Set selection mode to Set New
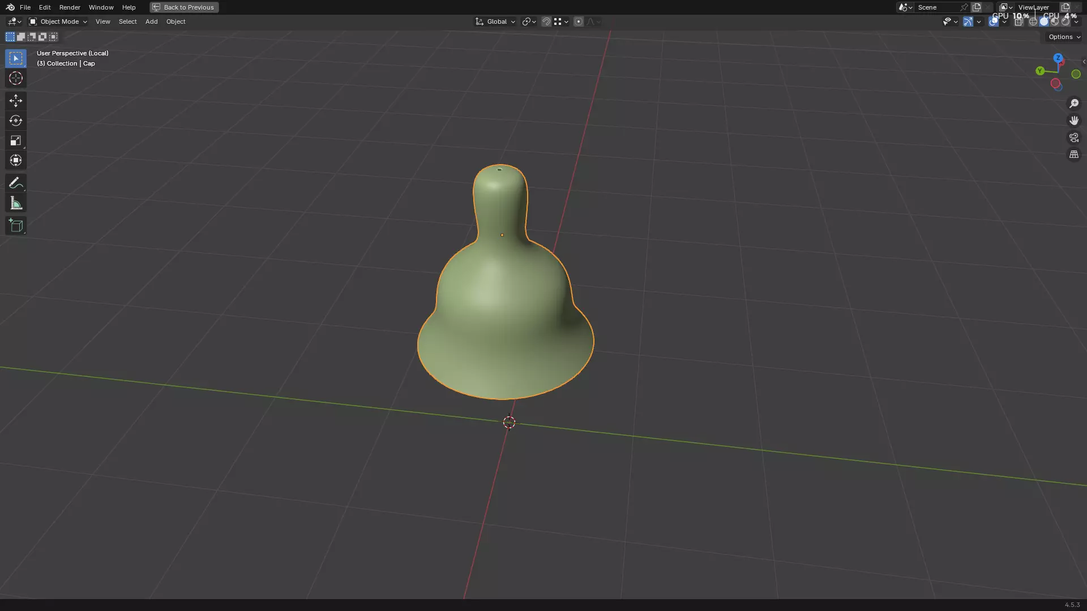 10,37
